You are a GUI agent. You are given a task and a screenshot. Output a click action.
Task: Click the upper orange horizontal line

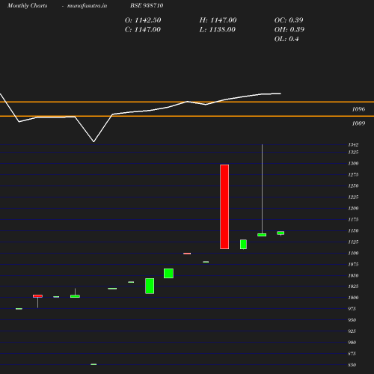[187, 102]
